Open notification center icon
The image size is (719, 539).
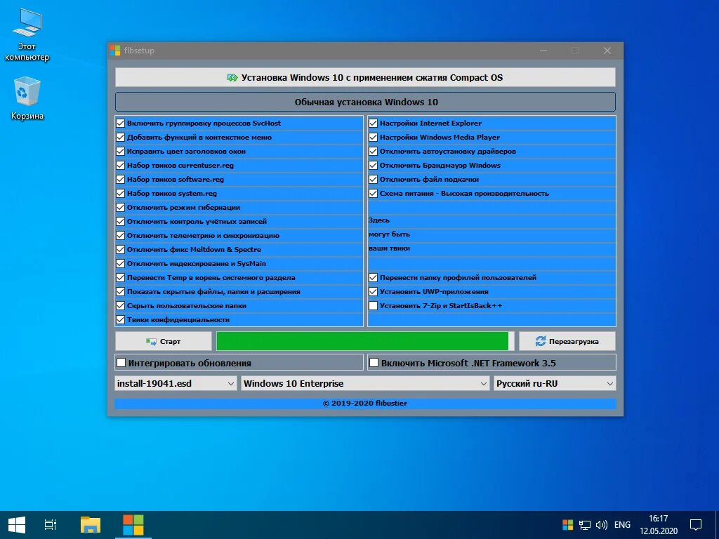[696, 525]
